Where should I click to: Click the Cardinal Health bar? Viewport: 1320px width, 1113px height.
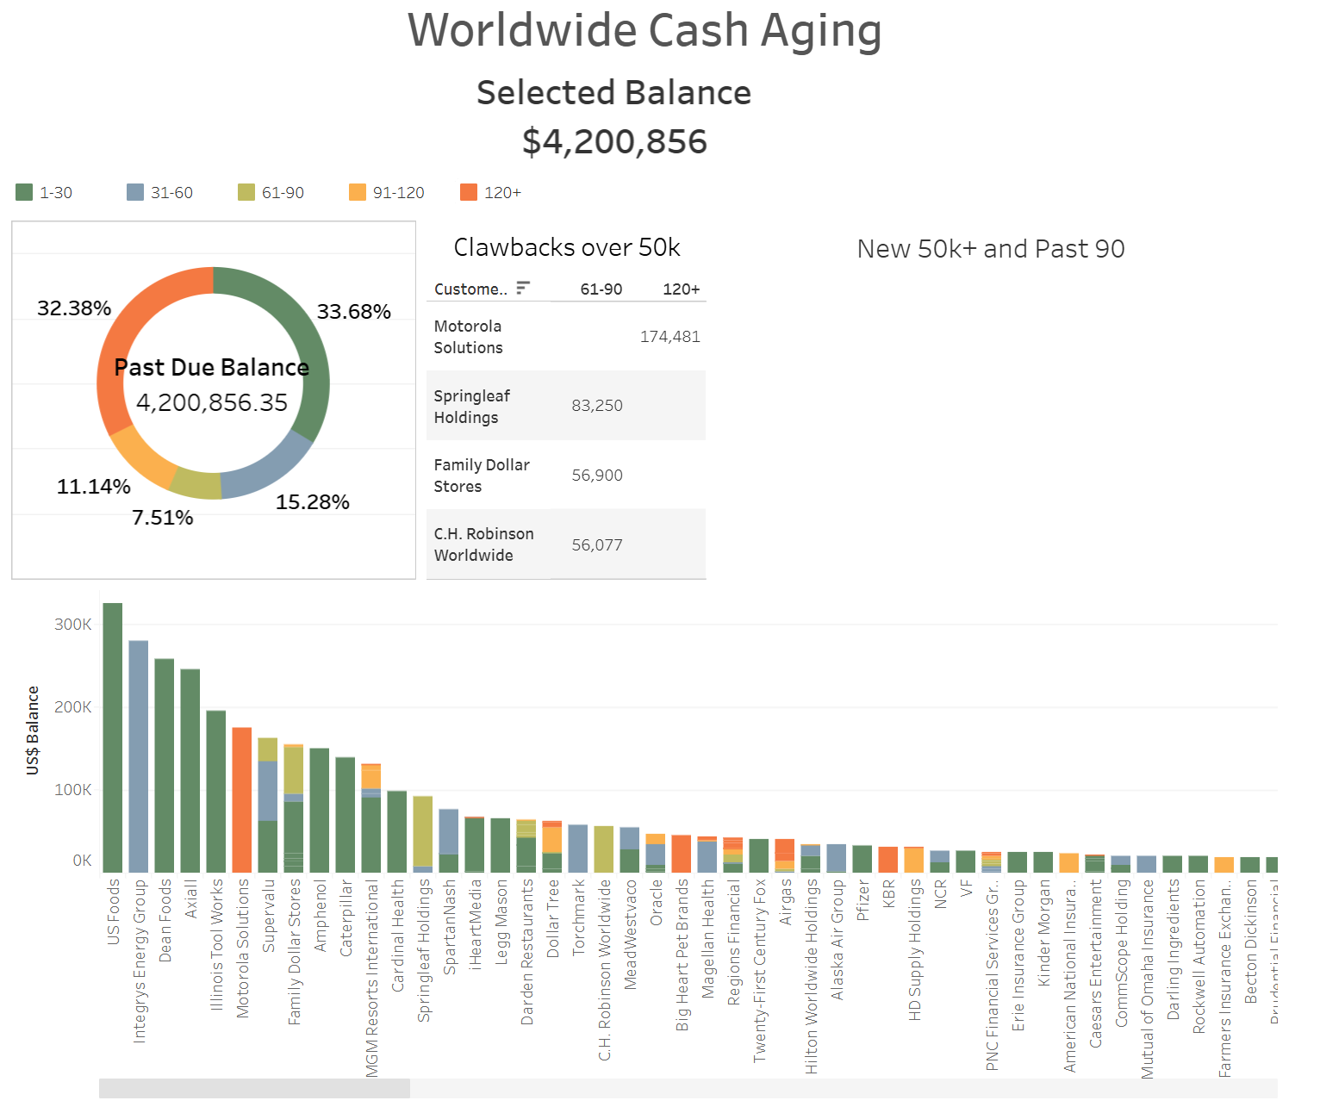click(x=397, y=831)
